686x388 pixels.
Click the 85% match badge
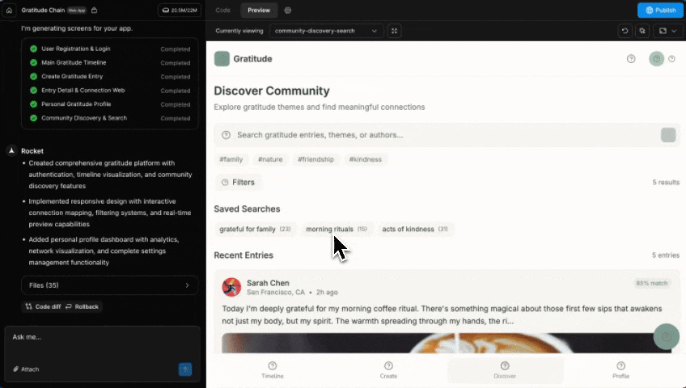pos(652,283)
